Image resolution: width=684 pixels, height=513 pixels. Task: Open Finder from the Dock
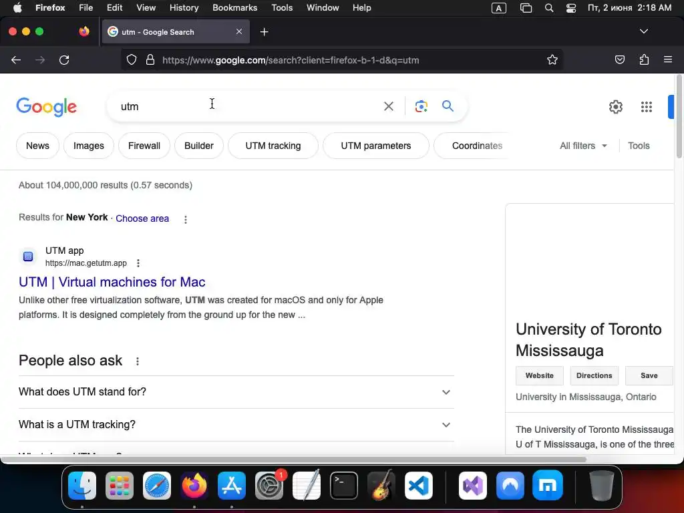82,485
